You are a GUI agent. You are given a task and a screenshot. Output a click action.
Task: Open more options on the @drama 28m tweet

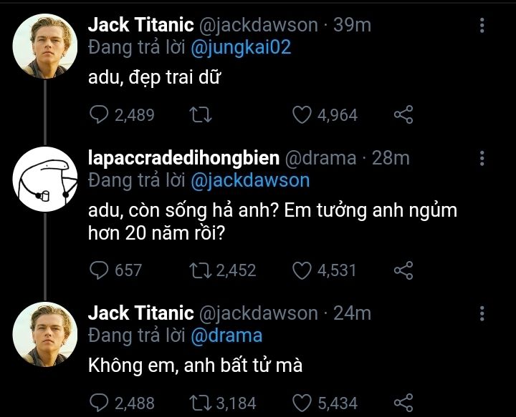(482, 158)
